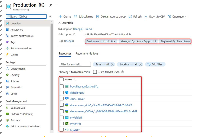200x137 pixels.
Task: Click the Environment : Production tag
Action: tap(101, 41)
